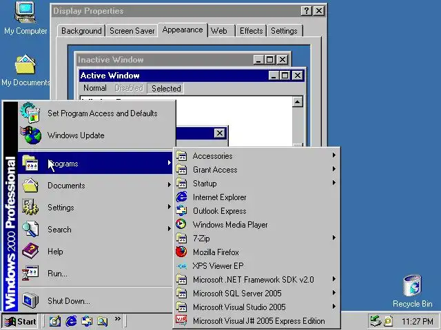Image resolution: width=441 pixels, height=330 pixels.
Task: Open Windows Media Player from Programs
Action: tap(257, 225)
